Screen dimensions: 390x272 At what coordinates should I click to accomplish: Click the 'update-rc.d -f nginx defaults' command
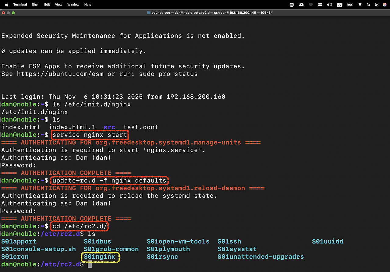pos(109,181)
